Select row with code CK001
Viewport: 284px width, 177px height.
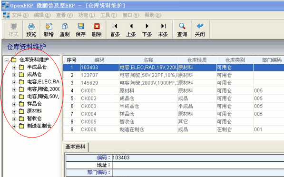coord(174,90)
